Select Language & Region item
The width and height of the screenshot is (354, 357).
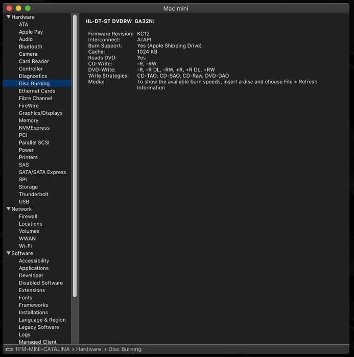coord(42,320)
